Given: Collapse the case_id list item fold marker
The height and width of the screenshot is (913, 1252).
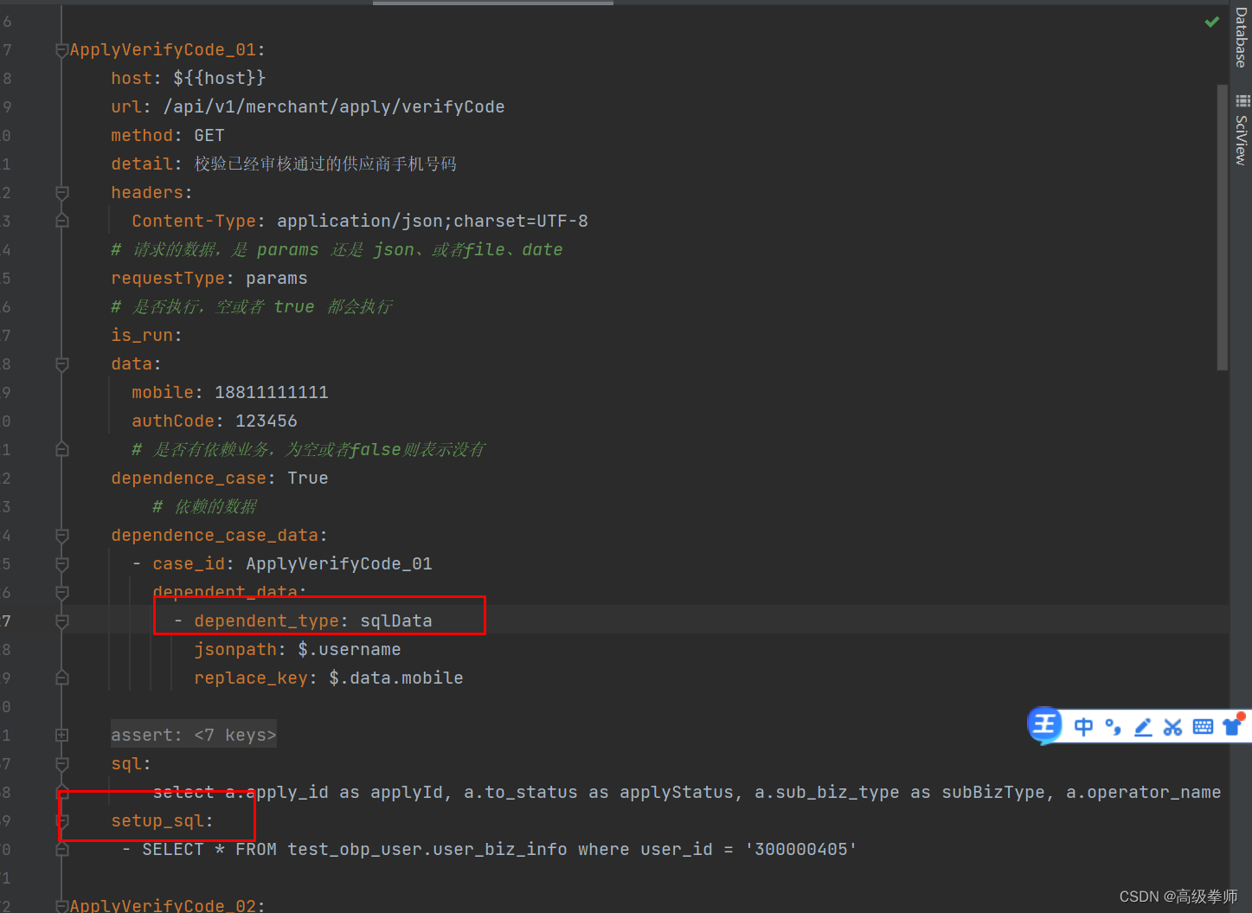Looking at the screenshot, I should [61, 563].
